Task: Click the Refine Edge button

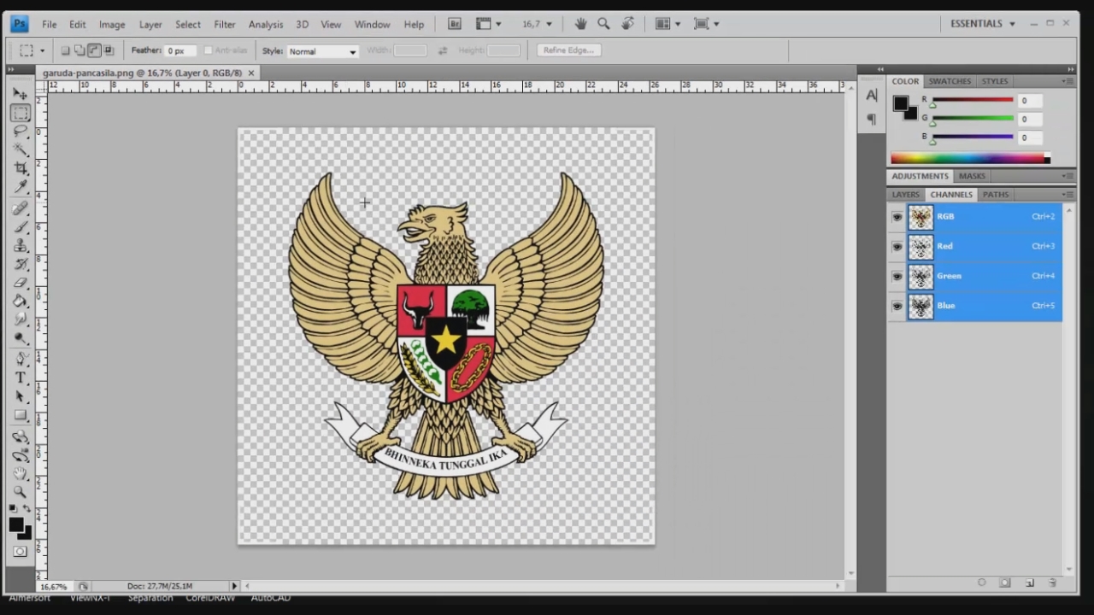Action: click(x=568, y=50)
